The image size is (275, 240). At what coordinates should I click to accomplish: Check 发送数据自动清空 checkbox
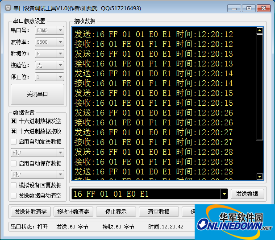[x=14, y=195]
